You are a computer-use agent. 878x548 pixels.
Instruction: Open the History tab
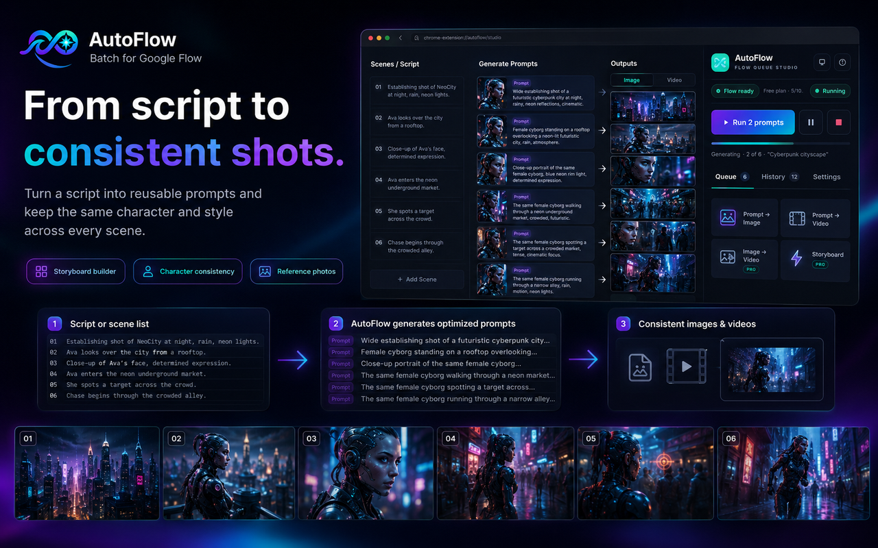[x=780, y=177]
